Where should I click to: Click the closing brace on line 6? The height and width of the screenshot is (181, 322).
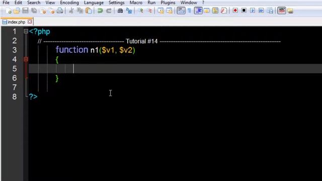tap(57, 78)
